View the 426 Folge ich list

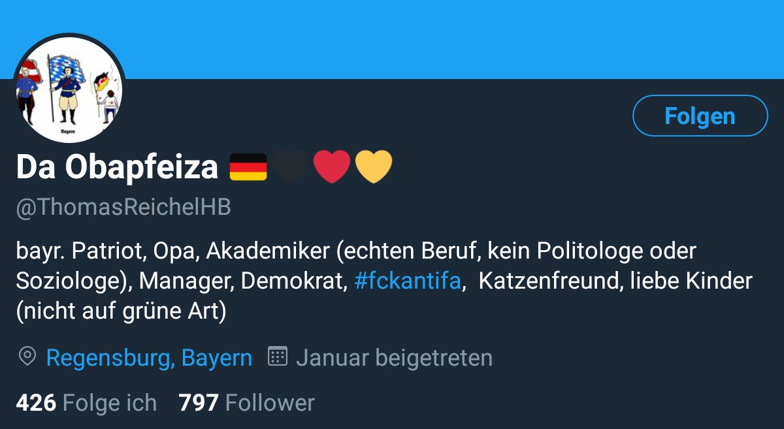click(86, 403)
